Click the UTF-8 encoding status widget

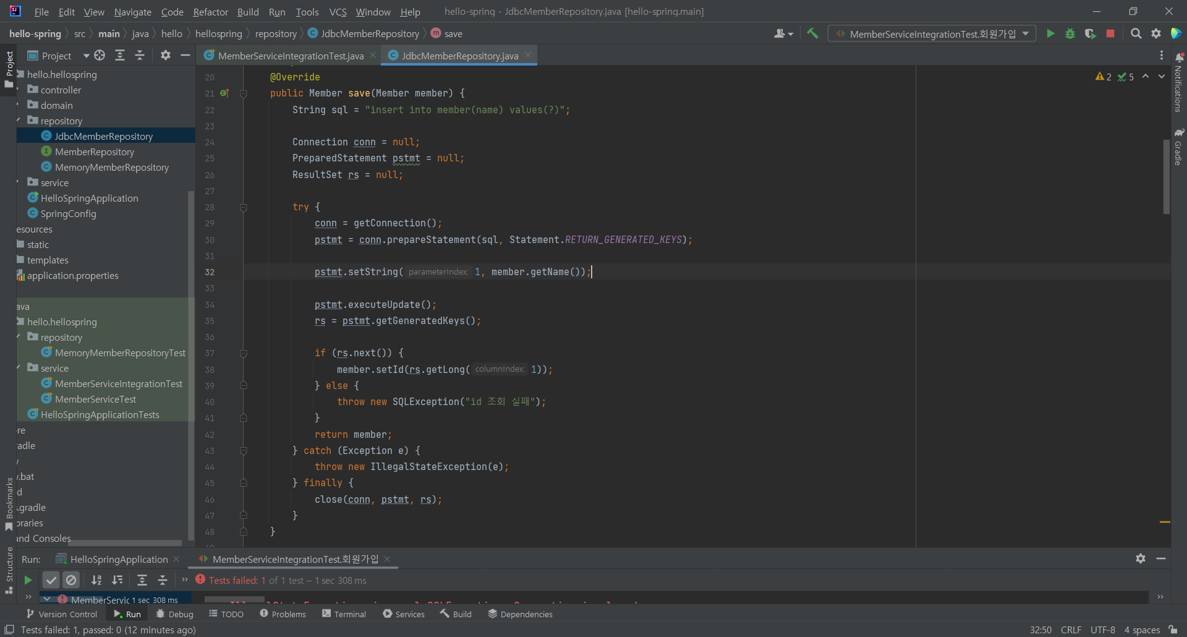tap(1102, 630)
